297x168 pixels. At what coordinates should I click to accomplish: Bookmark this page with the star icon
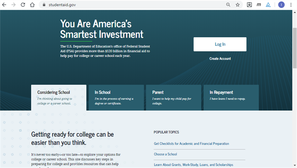click(x=238, y=5)
